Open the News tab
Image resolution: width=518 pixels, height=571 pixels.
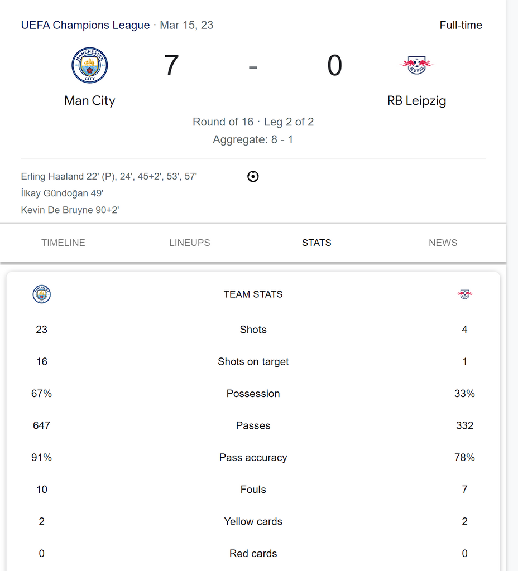[x=443, y=243]
